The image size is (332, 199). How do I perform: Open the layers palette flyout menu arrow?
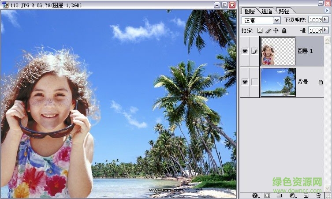tap(327, 10)
